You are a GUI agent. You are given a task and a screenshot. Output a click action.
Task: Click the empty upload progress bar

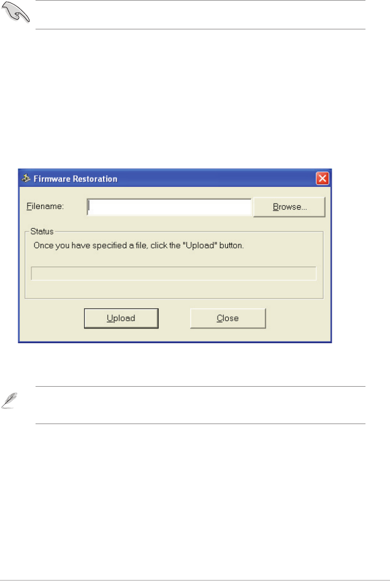pos(174,273)
